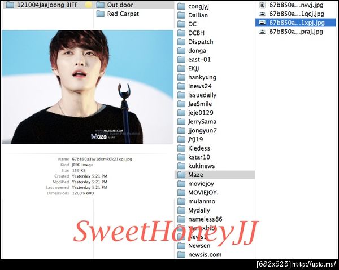339x270 pixels.
Task: Open the congjyj folder icon
Action: click(181, 6)
